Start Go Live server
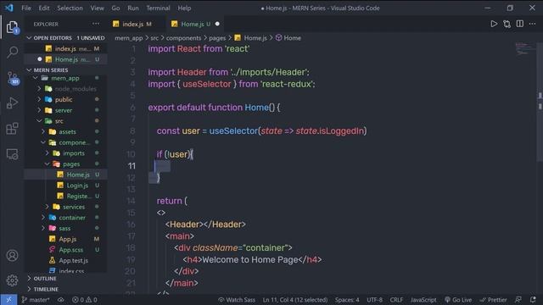Viewport: 543px width, 305px height. pyautogui.click(x=458, y=300)
